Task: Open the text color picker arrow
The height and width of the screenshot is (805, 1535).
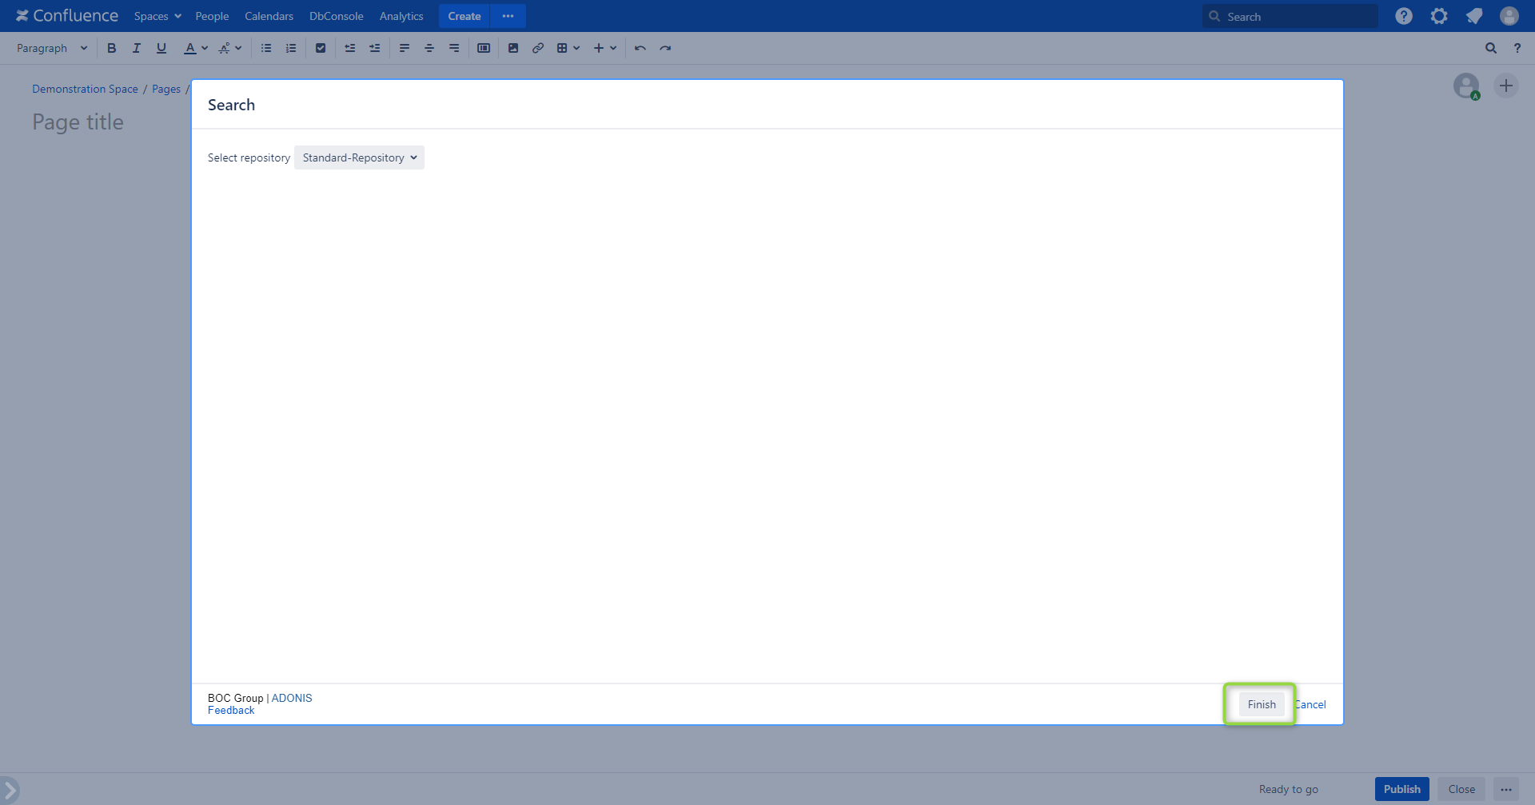Action: tap(205, 48)
